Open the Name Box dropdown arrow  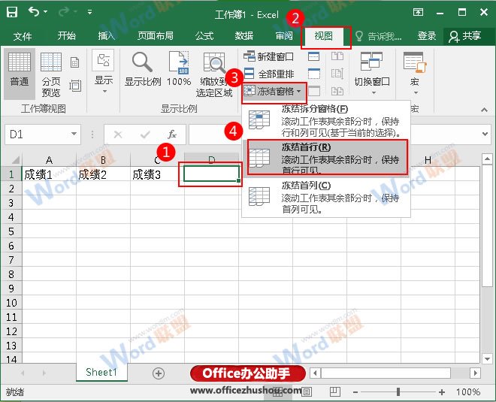click(74, 134)
